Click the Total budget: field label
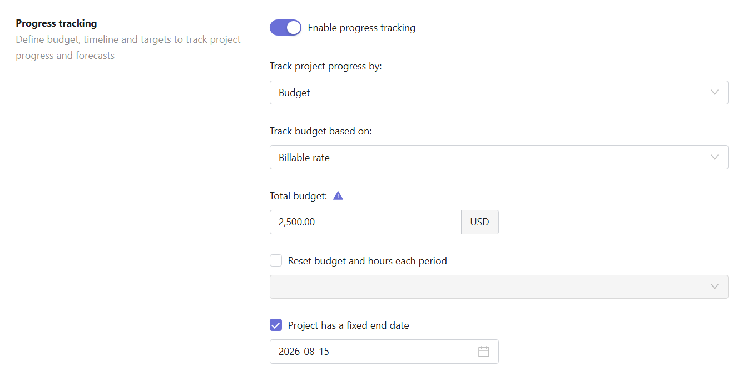 (x=299, y=195)
